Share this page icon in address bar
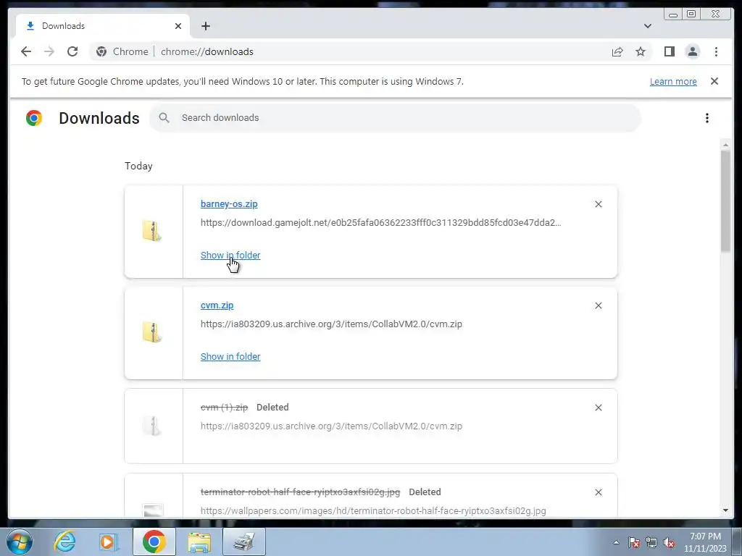Screen dimensions: 742x556 pyautogui.click(x=617, y=51)
